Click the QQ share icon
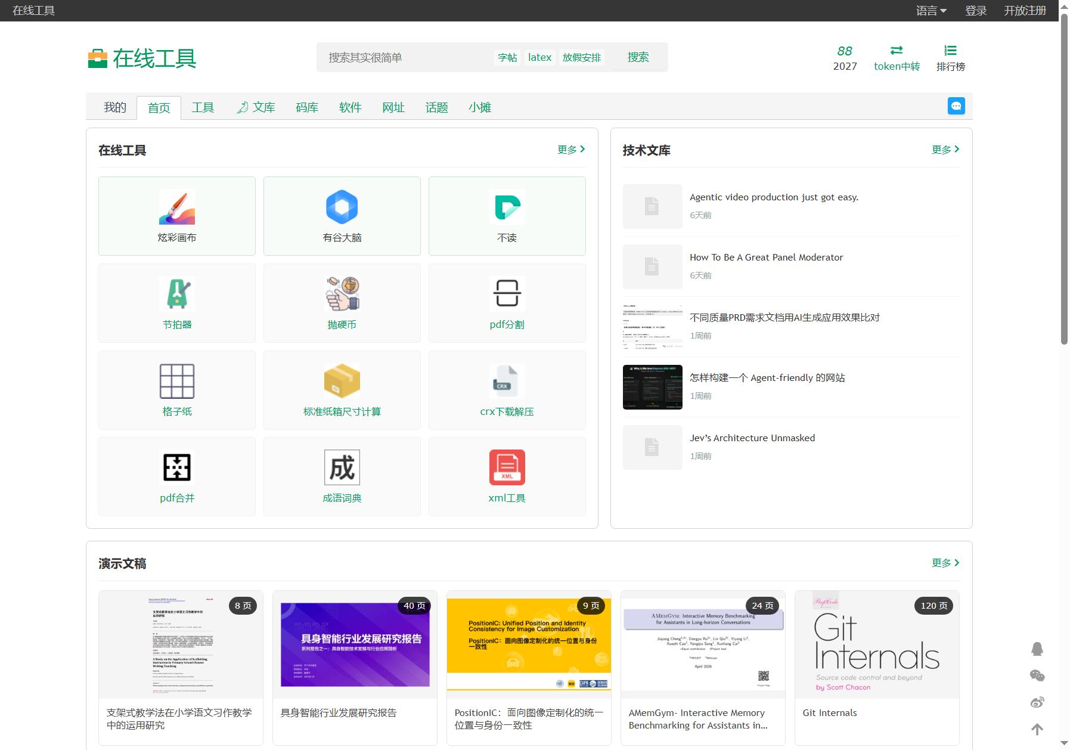This screenshot has width=1070, height=750. [x=1037, y=649]
